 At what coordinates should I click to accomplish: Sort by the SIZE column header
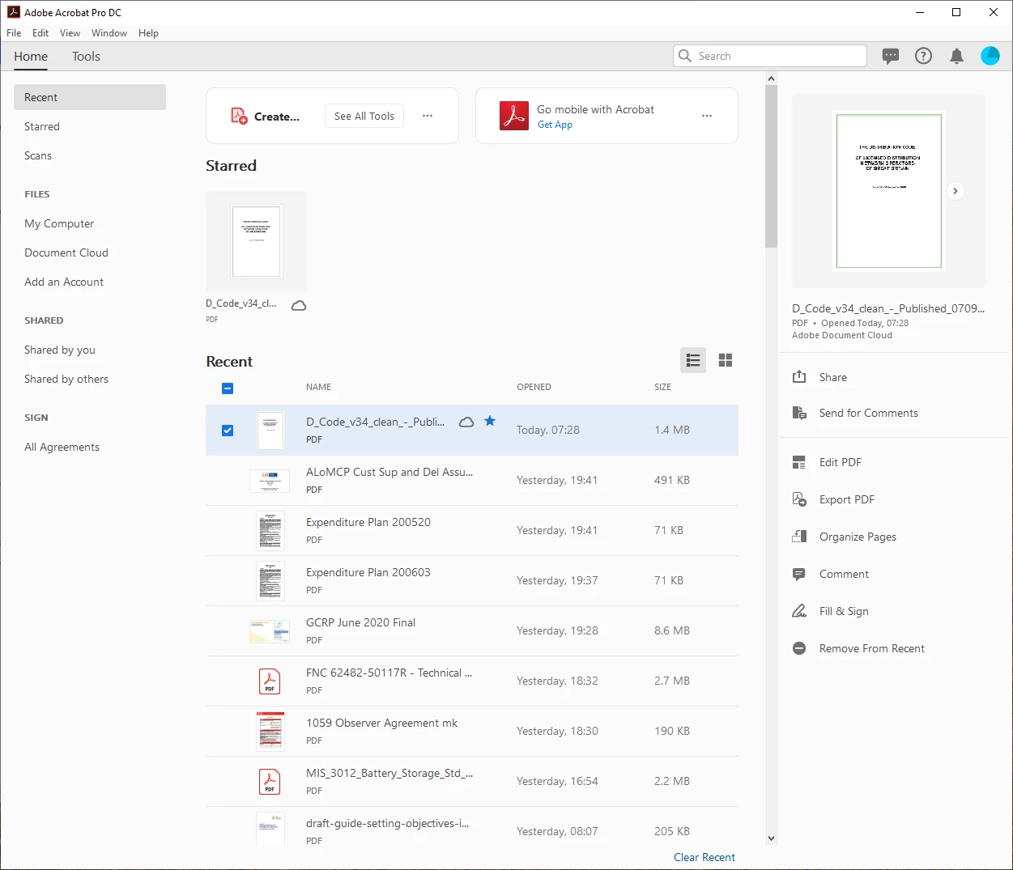coord(662,387)
